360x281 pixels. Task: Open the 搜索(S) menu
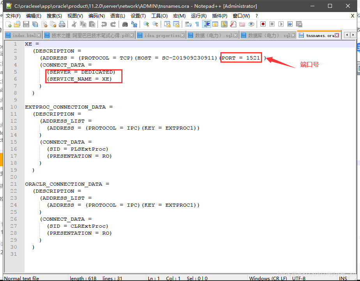point(54,16)
